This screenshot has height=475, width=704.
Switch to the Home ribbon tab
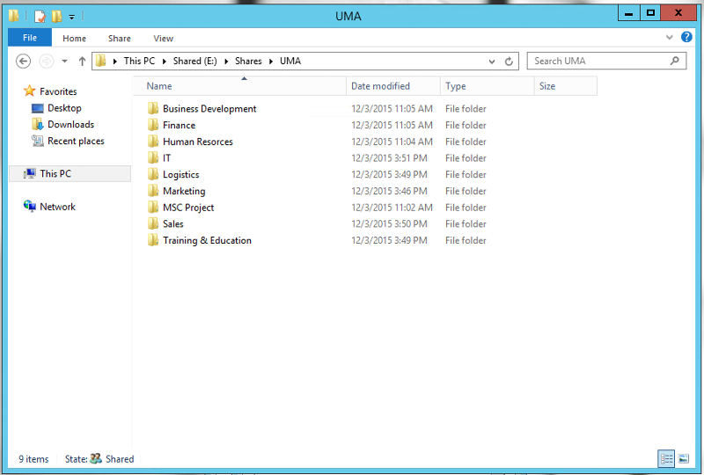(74, 38)
